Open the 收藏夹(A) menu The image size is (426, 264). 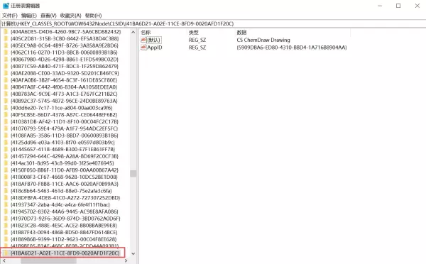(70, 16)
